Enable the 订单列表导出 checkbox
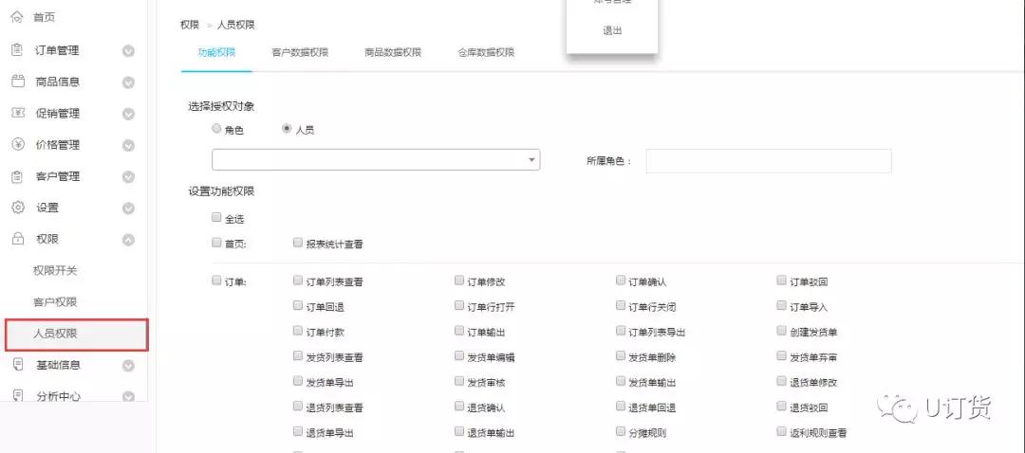This screenshot has height=453, width=1025. pyautogui.click(x=621, y=331)
